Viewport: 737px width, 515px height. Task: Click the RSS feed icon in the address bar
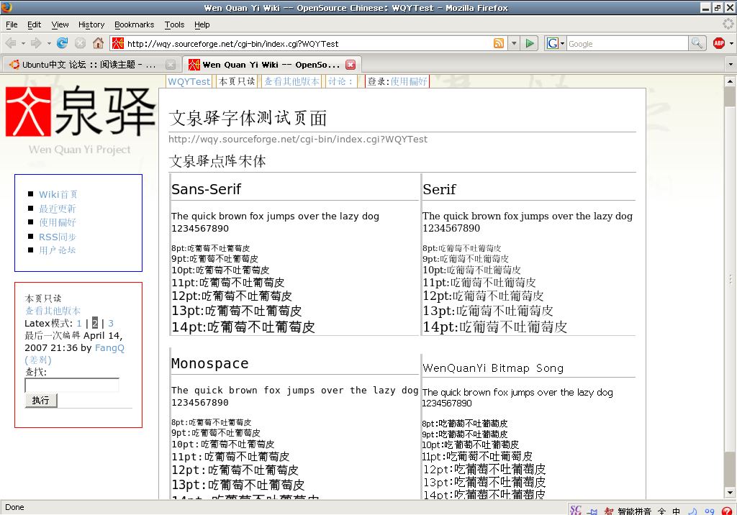[x=499, y=43]
